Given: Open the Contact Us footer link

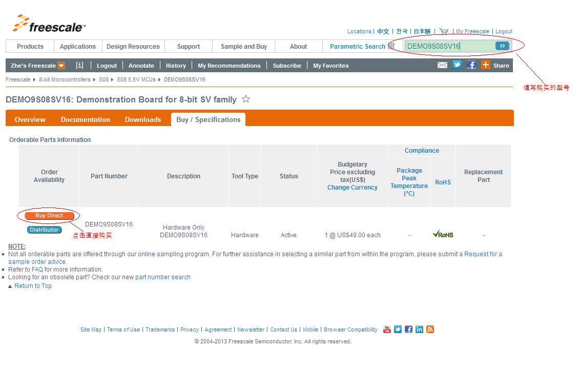Looking at the screenshot, I should click(x=283, y=329).
